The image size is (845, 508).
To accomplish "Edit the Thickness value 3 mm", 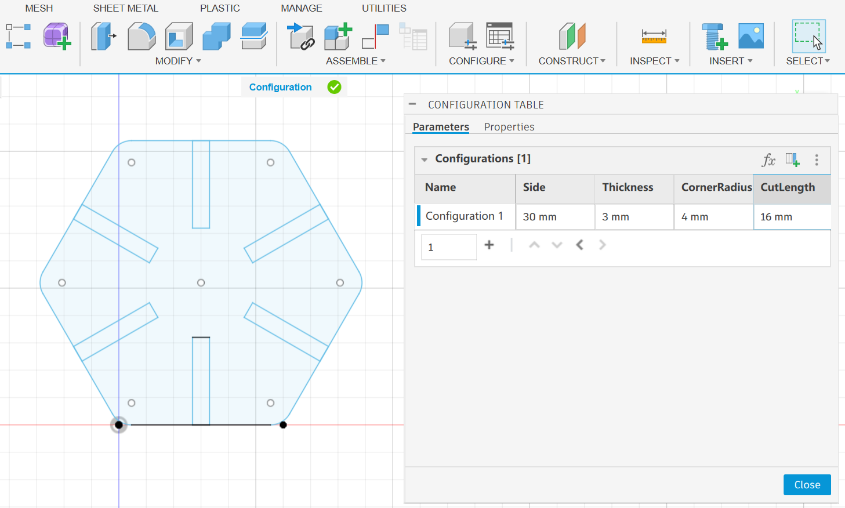I will 634,216.
